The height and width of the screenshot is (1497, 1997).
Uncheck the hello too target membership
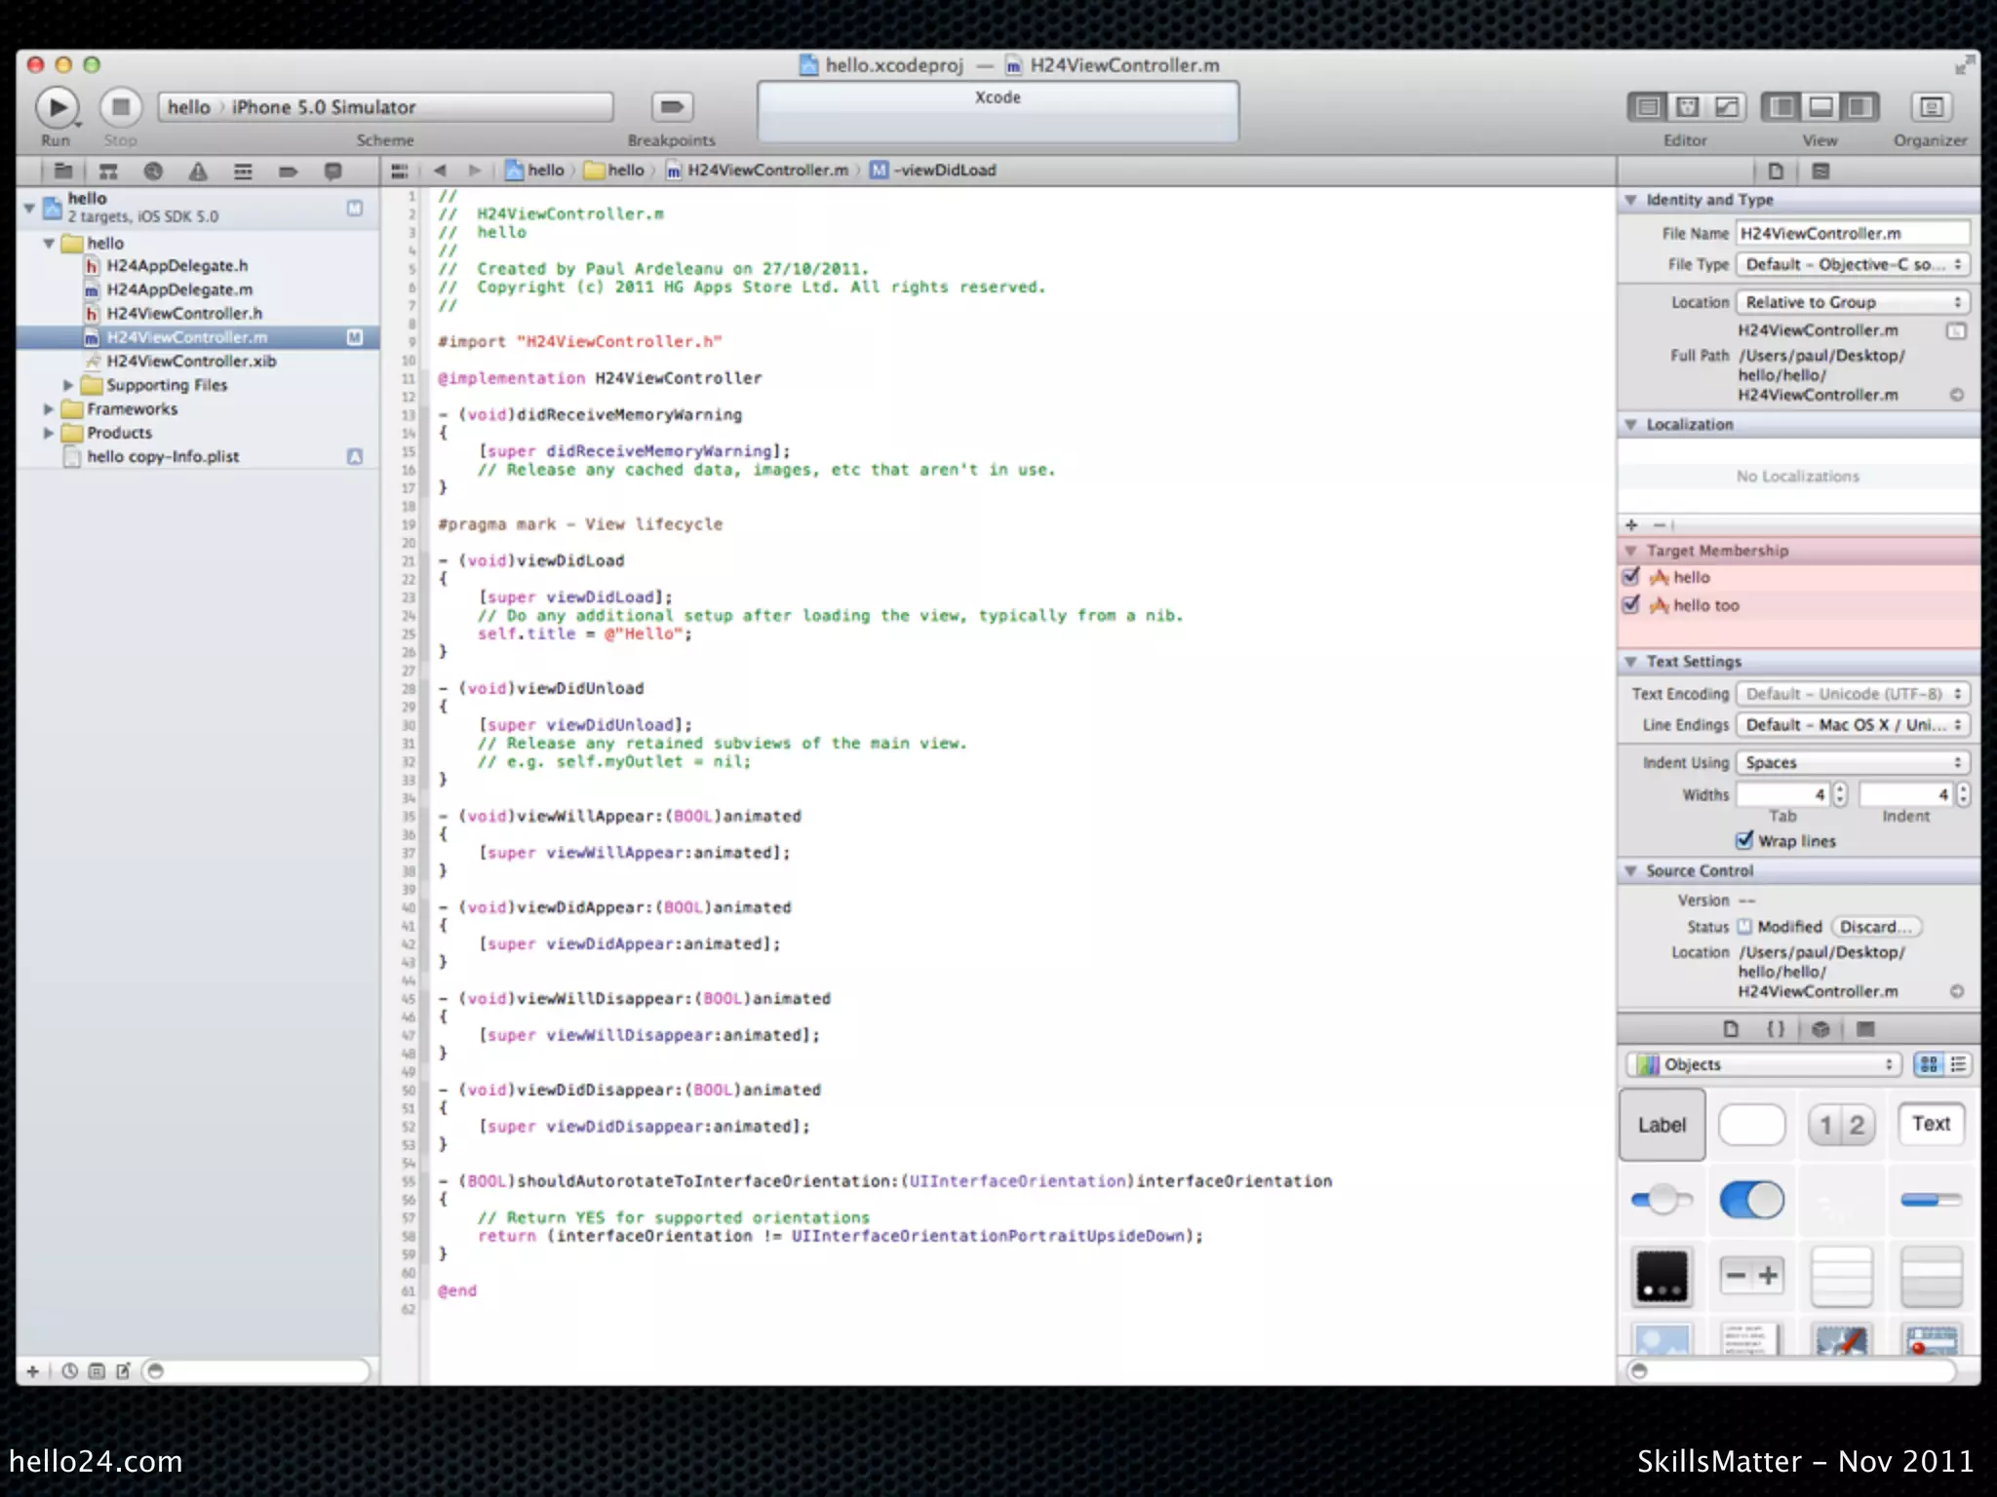click(x=1630, y=605)
